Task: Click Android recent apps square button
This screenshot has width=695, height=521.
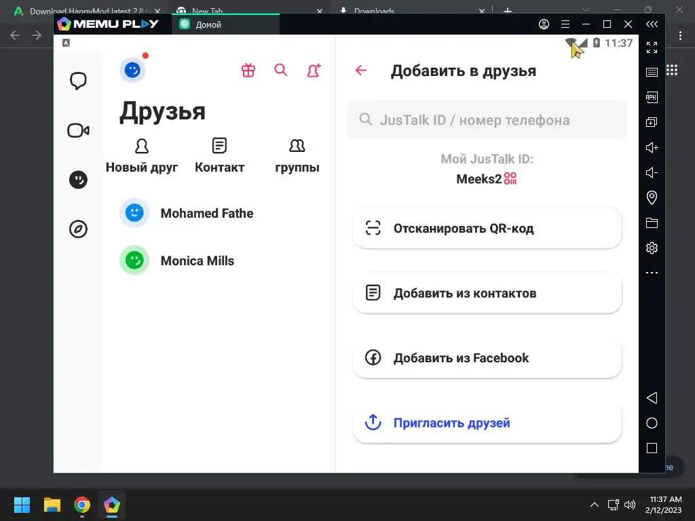Action: [x=652, y=448]
